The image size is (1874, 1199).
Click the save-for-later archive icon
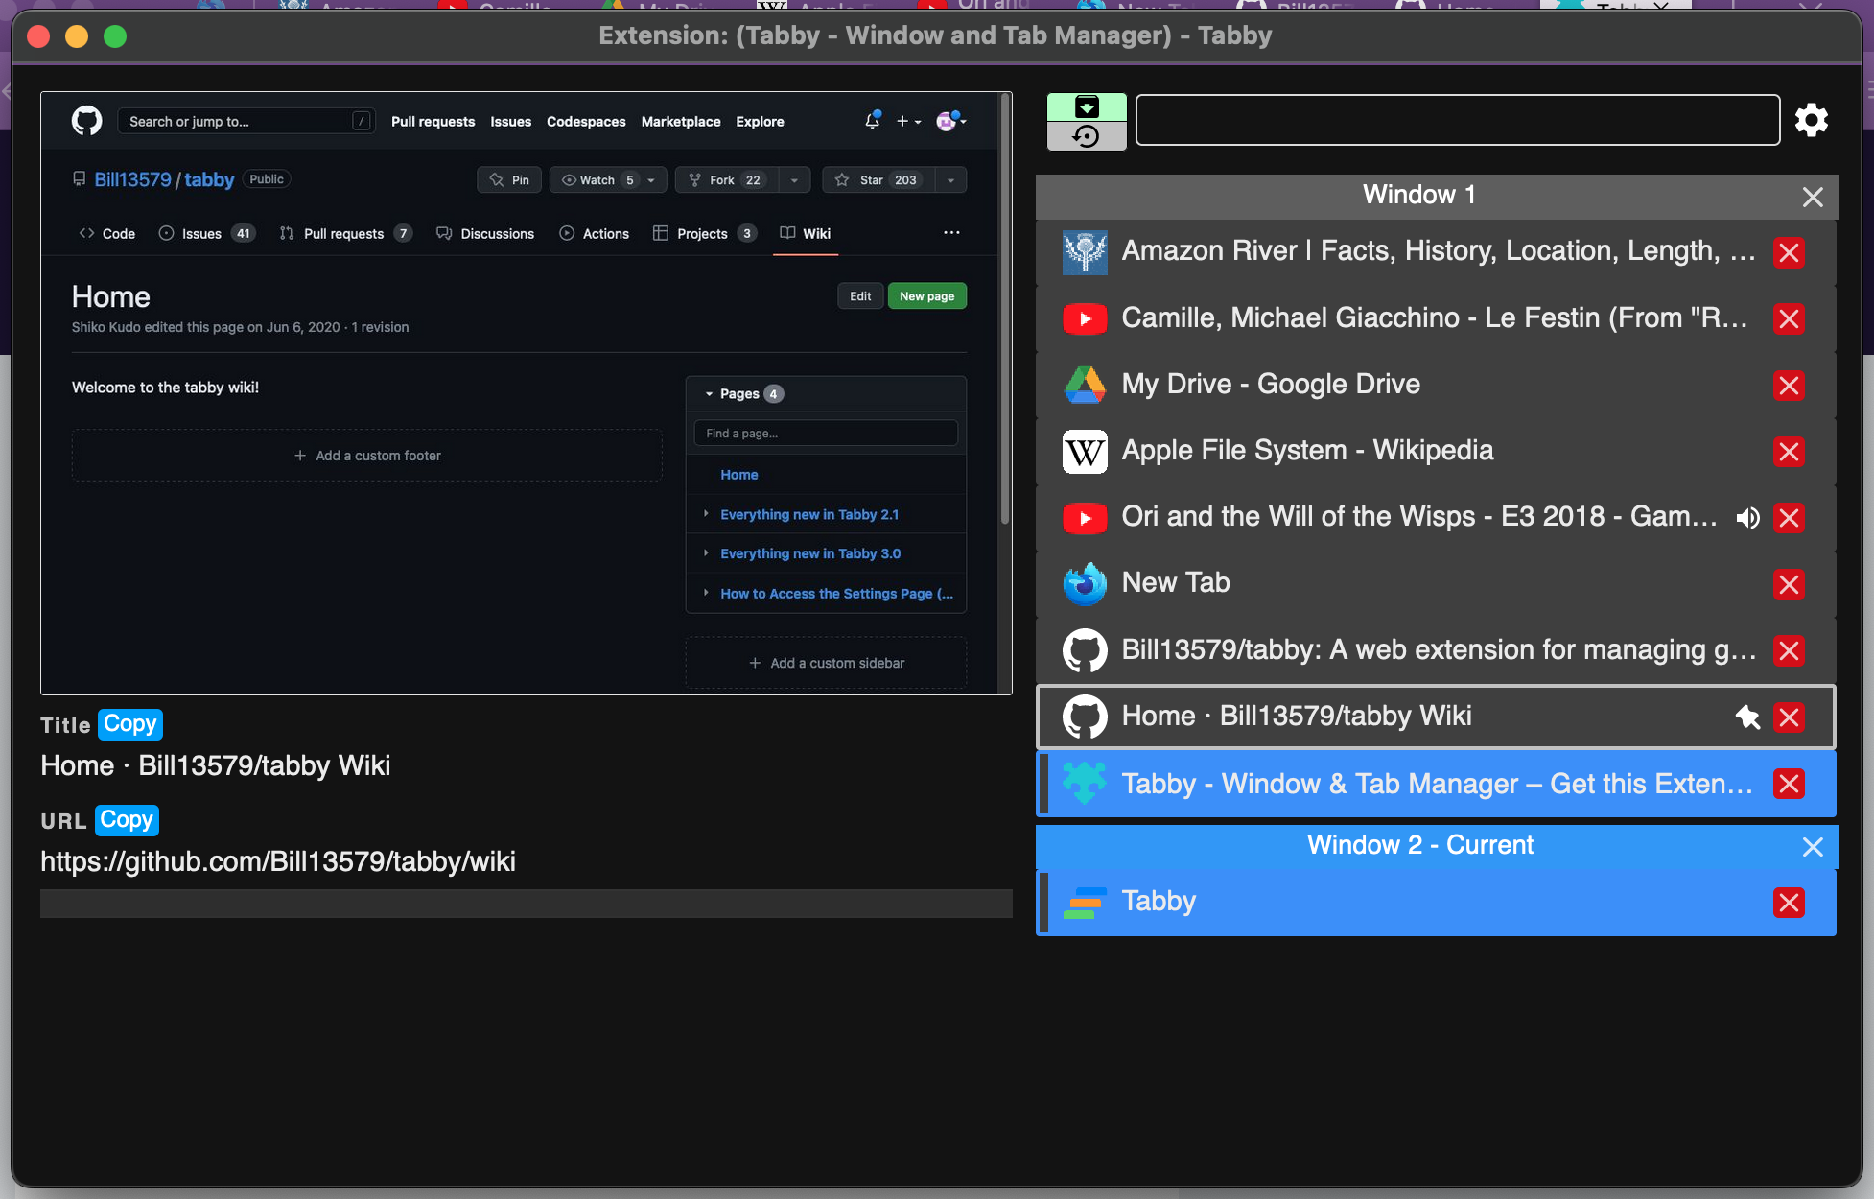coord(1087,106)
